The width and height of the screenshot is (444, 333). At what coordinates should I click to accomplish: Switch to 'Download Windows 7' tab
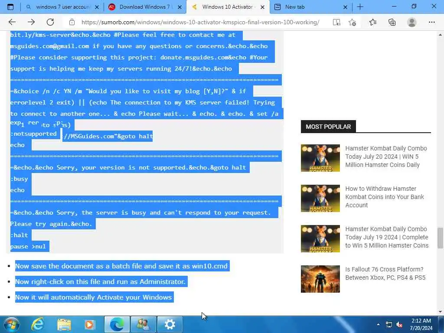(145, 7)
